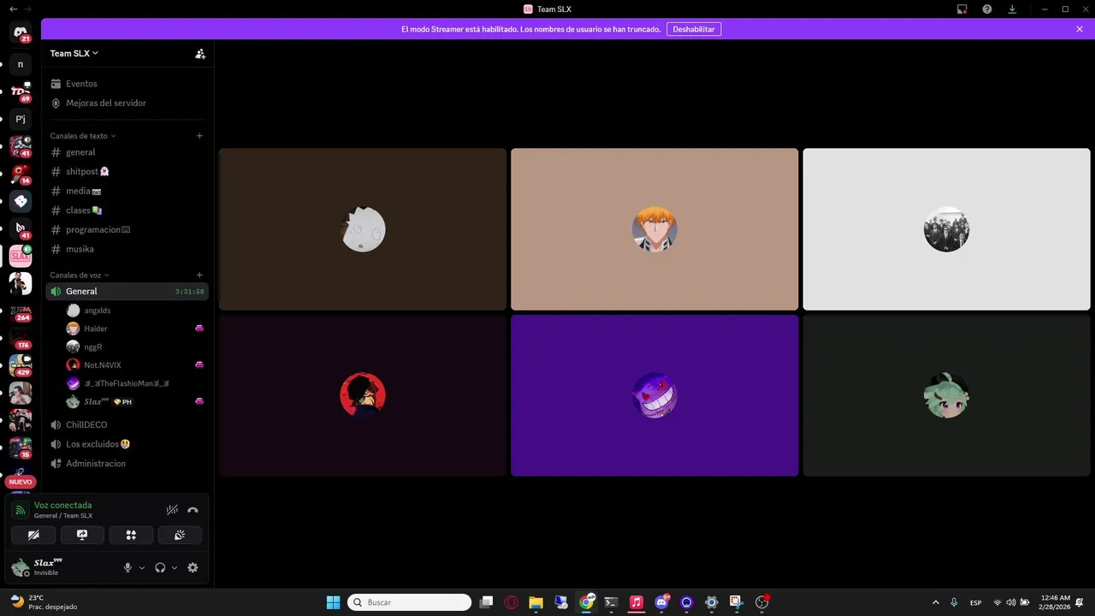This screenshot has height=616, width=1095.
Task: Add a channel to Canales de voz
Action: tap(199, 275)
